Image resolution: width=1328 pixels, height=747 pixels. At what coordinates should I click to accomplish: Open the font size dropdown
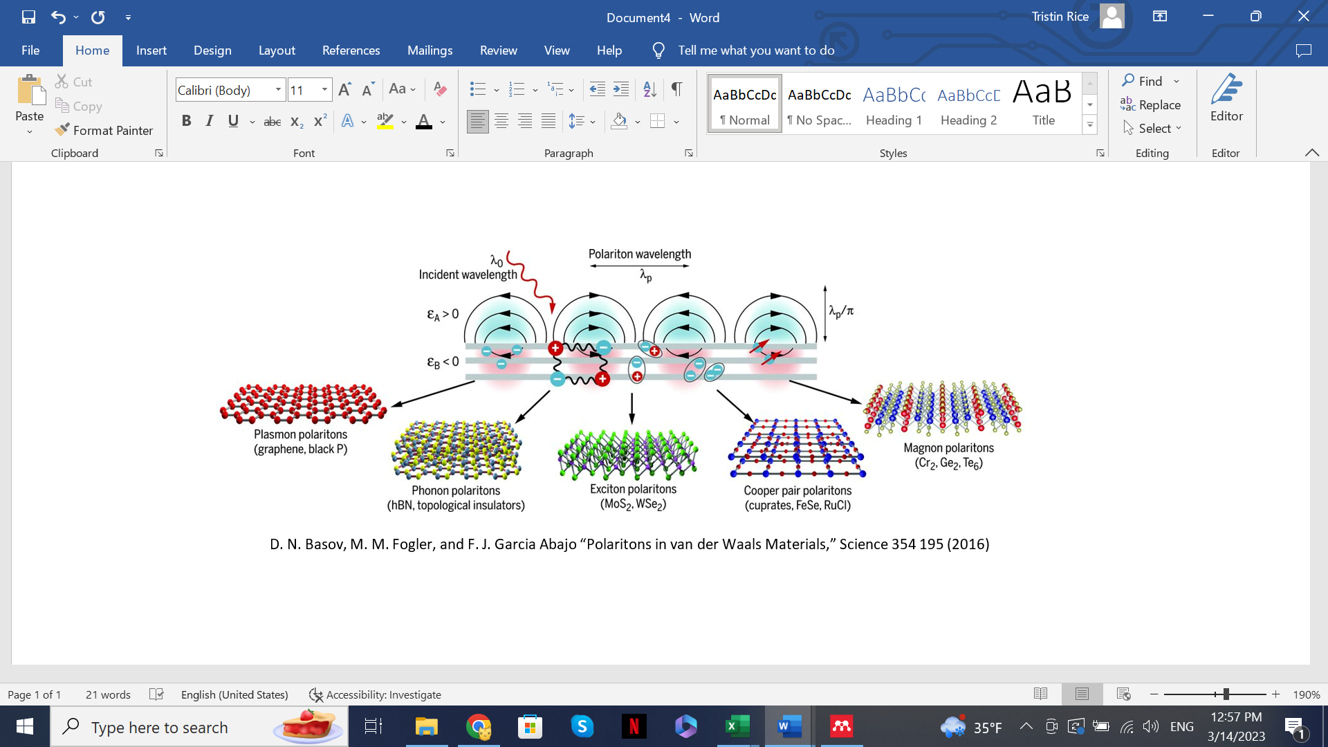324,90
